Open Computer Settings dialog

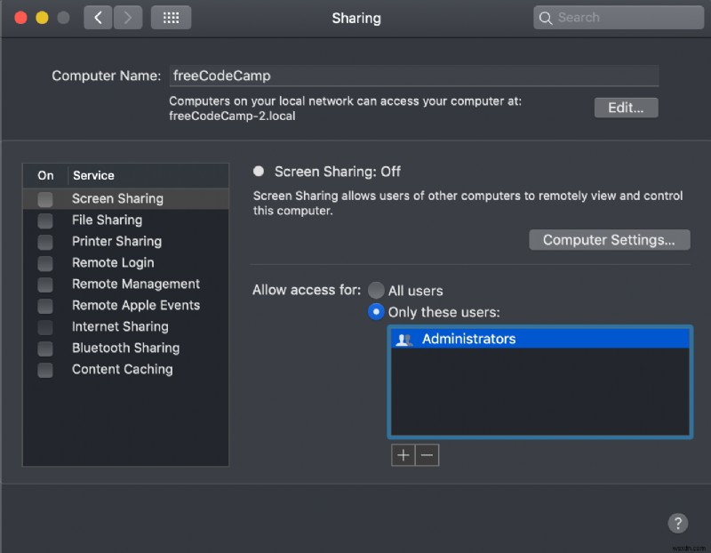tap(609, 239)
